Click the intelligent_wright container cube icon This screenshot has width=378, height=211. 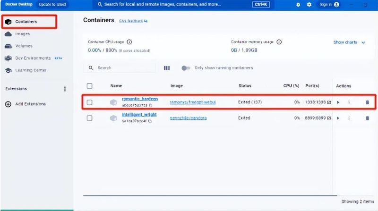pos(113,118)
